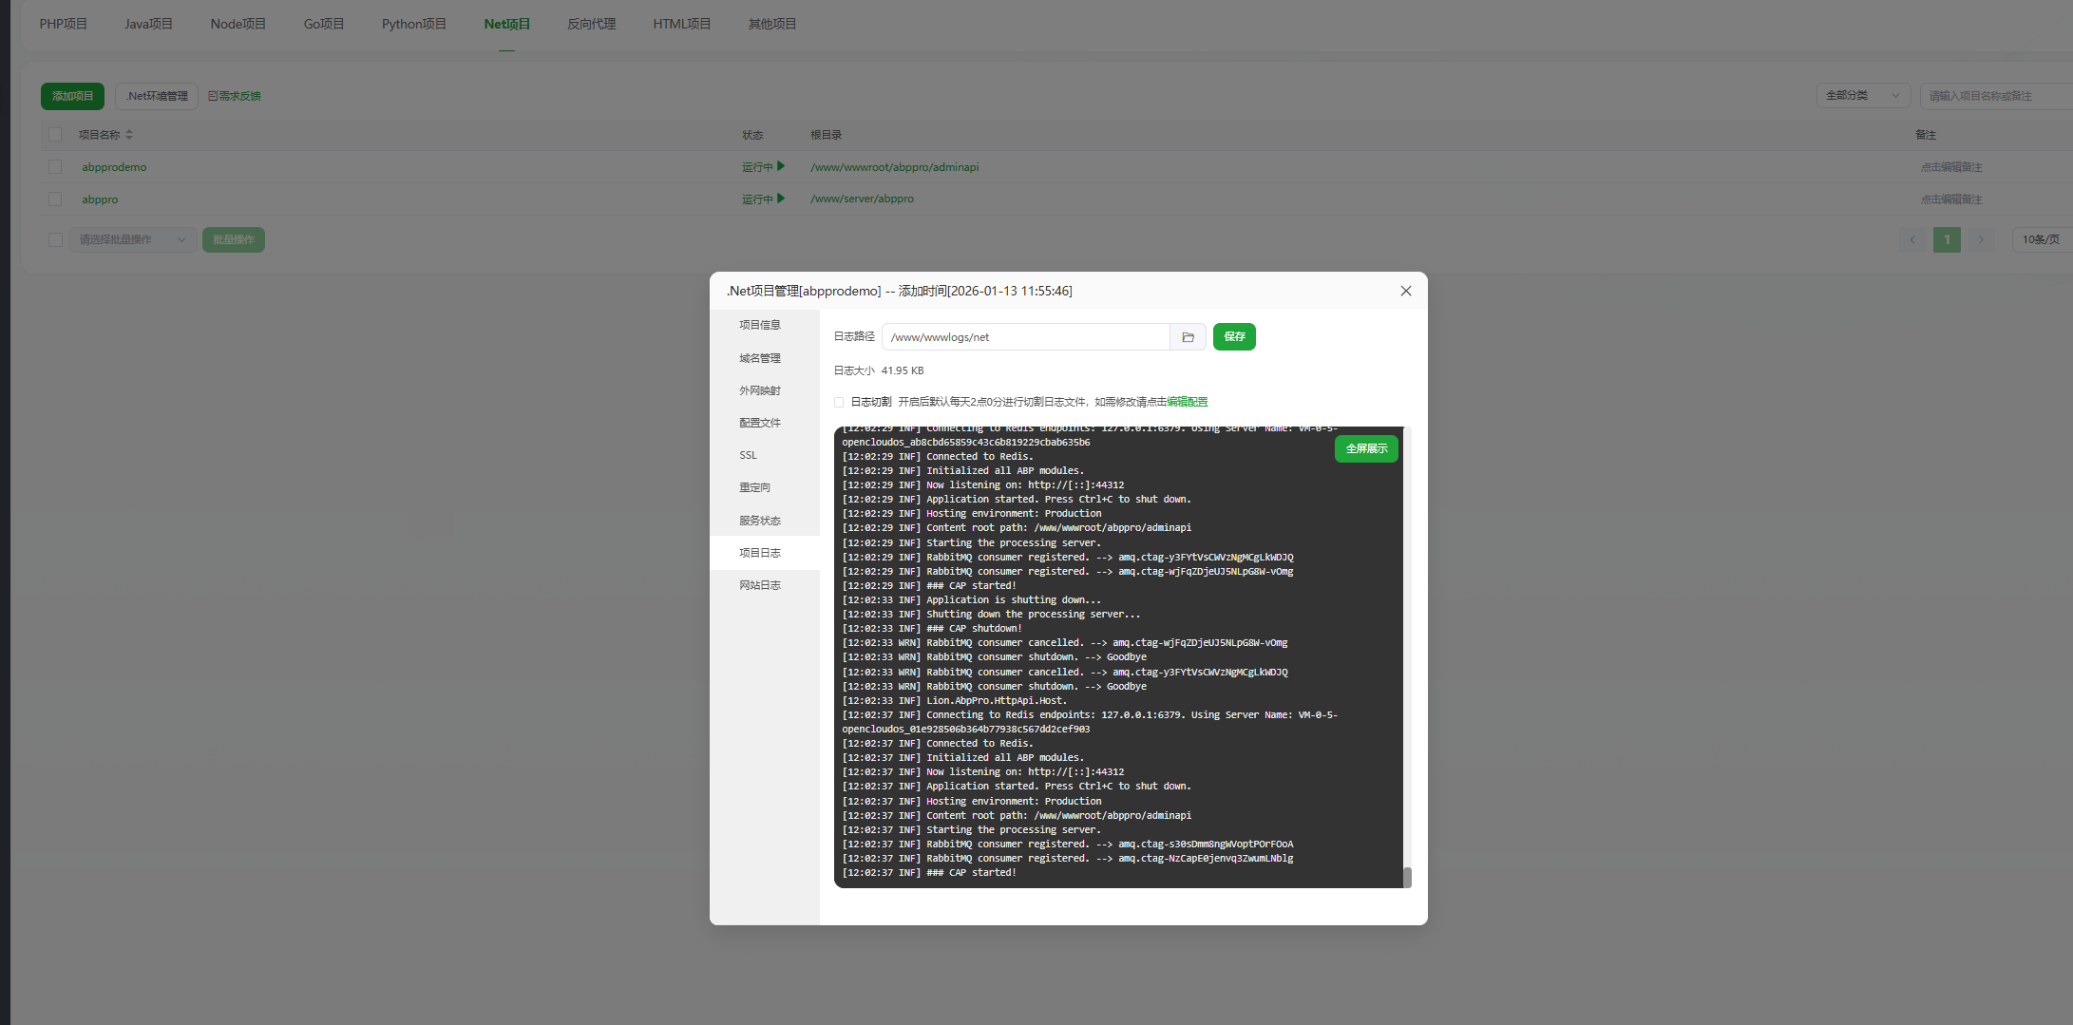Screen dimensions: 2073x1025
Task: Open the 10条/页 page size dropdown
Action: coord(2041,239)
